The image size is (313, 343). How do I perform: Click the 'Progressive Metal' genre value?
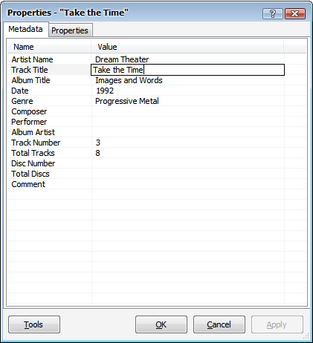(127, 101)
